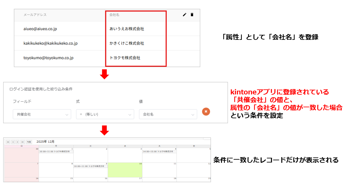Click the 今月 button in calendar

(x=29, y=142)
